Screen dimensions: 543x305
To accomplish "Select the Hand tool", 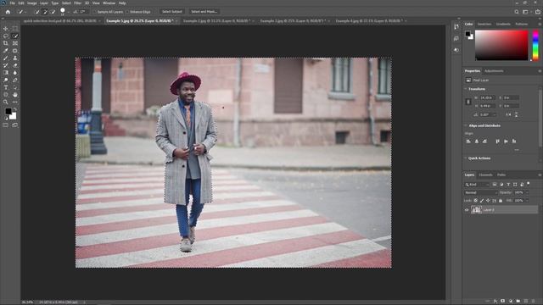I will pyautogui.click(x=15, y=94).
